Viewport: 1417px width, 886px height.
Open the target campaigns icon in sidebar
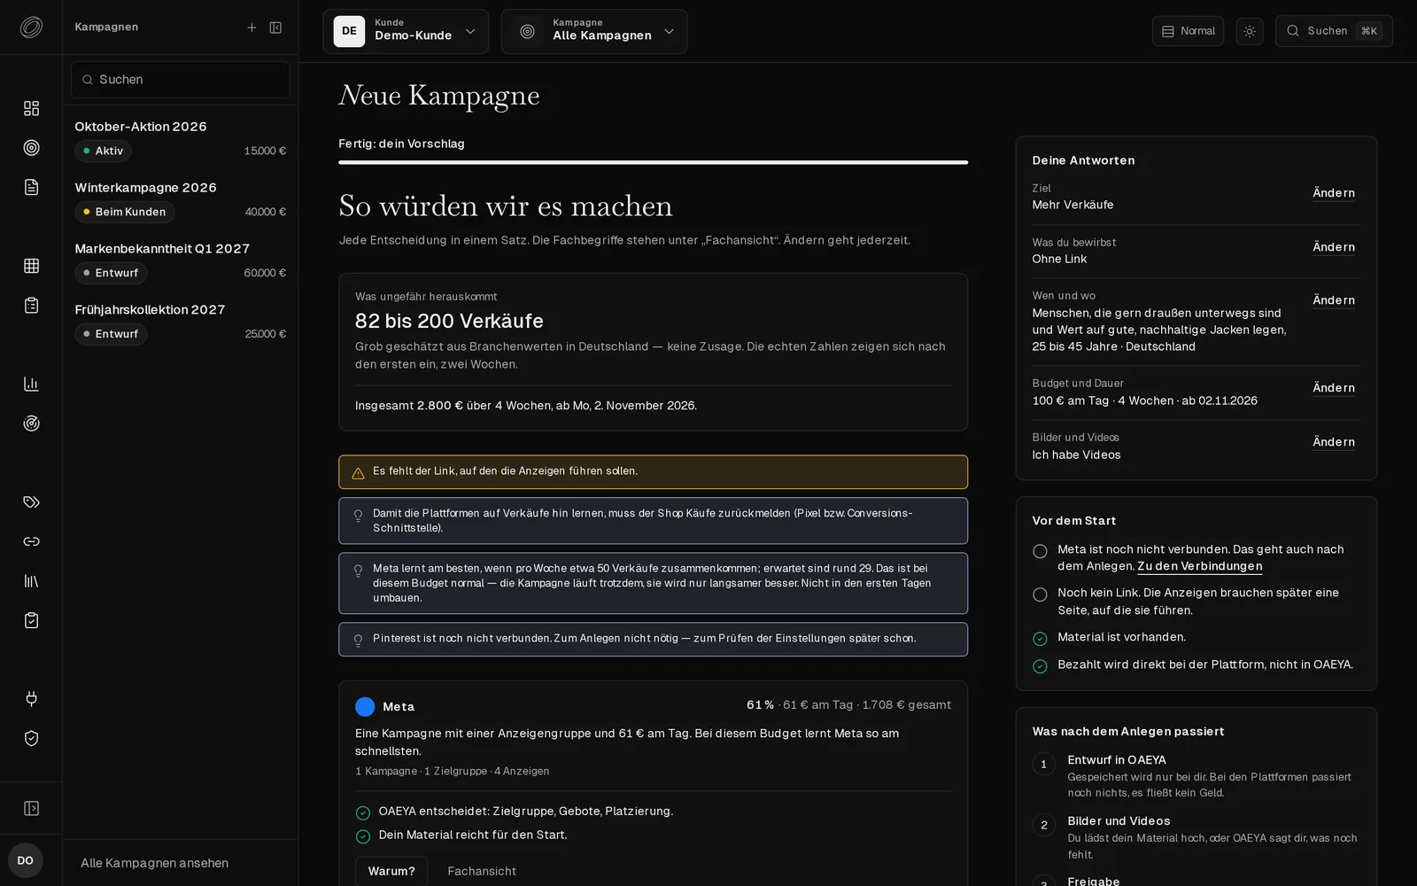(x=31, y=148)
